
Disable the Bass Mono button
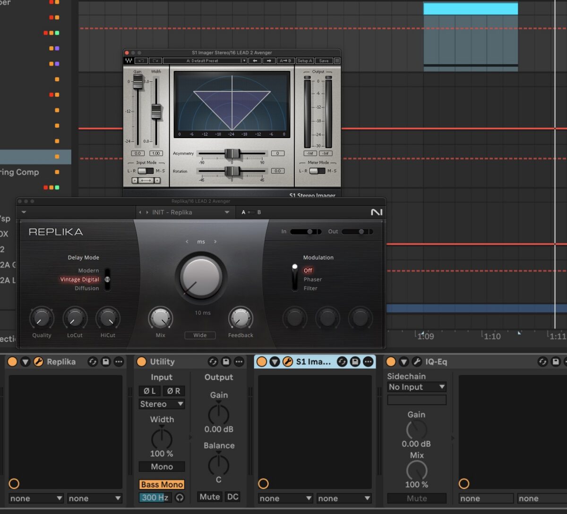[162, 485]
